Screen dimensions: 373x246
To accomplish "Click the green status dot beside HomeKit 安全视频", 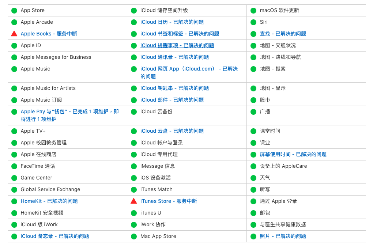I will coord(14,213).
